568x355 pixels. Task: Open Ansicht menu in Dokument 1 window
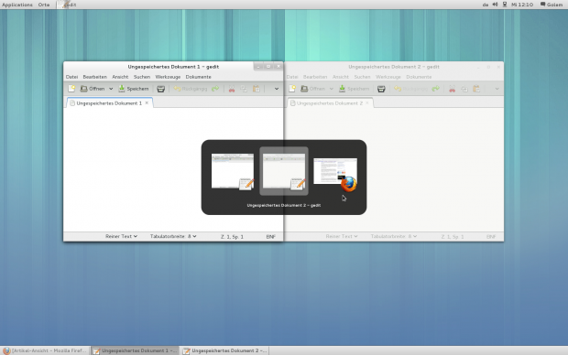[x=120, y=77]
